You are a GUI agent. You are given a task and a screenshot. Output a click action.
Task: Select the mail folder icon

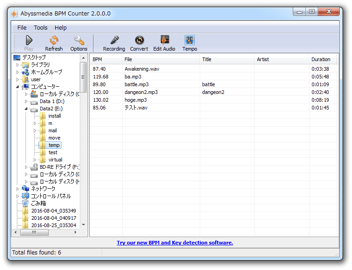click(43, 130)
